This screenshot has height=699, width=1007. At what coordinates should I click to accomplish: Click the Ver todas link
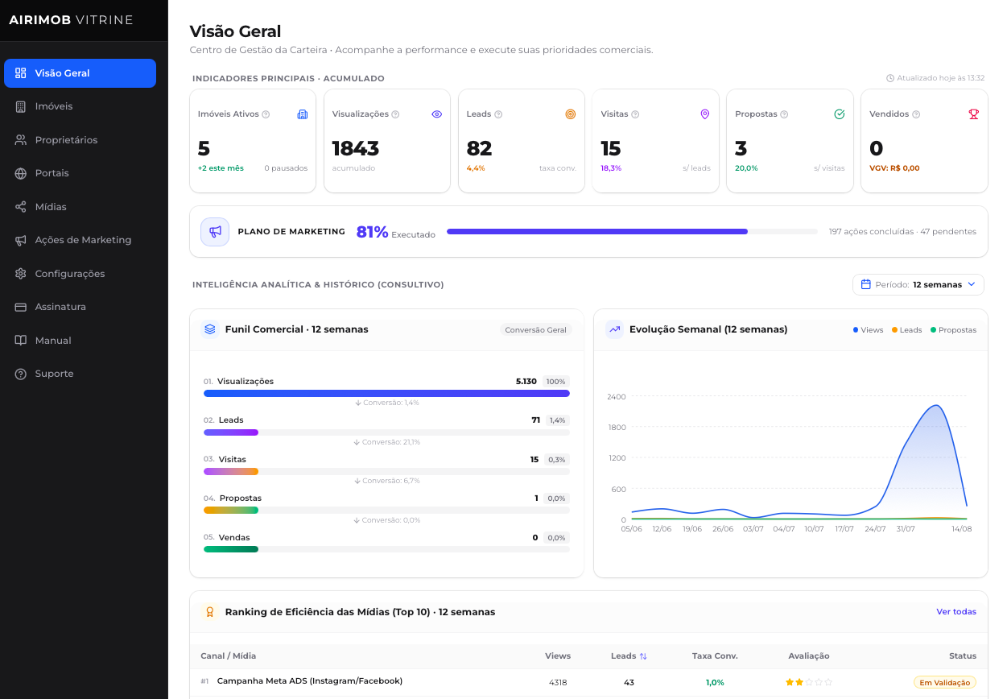tap(956, 612)
